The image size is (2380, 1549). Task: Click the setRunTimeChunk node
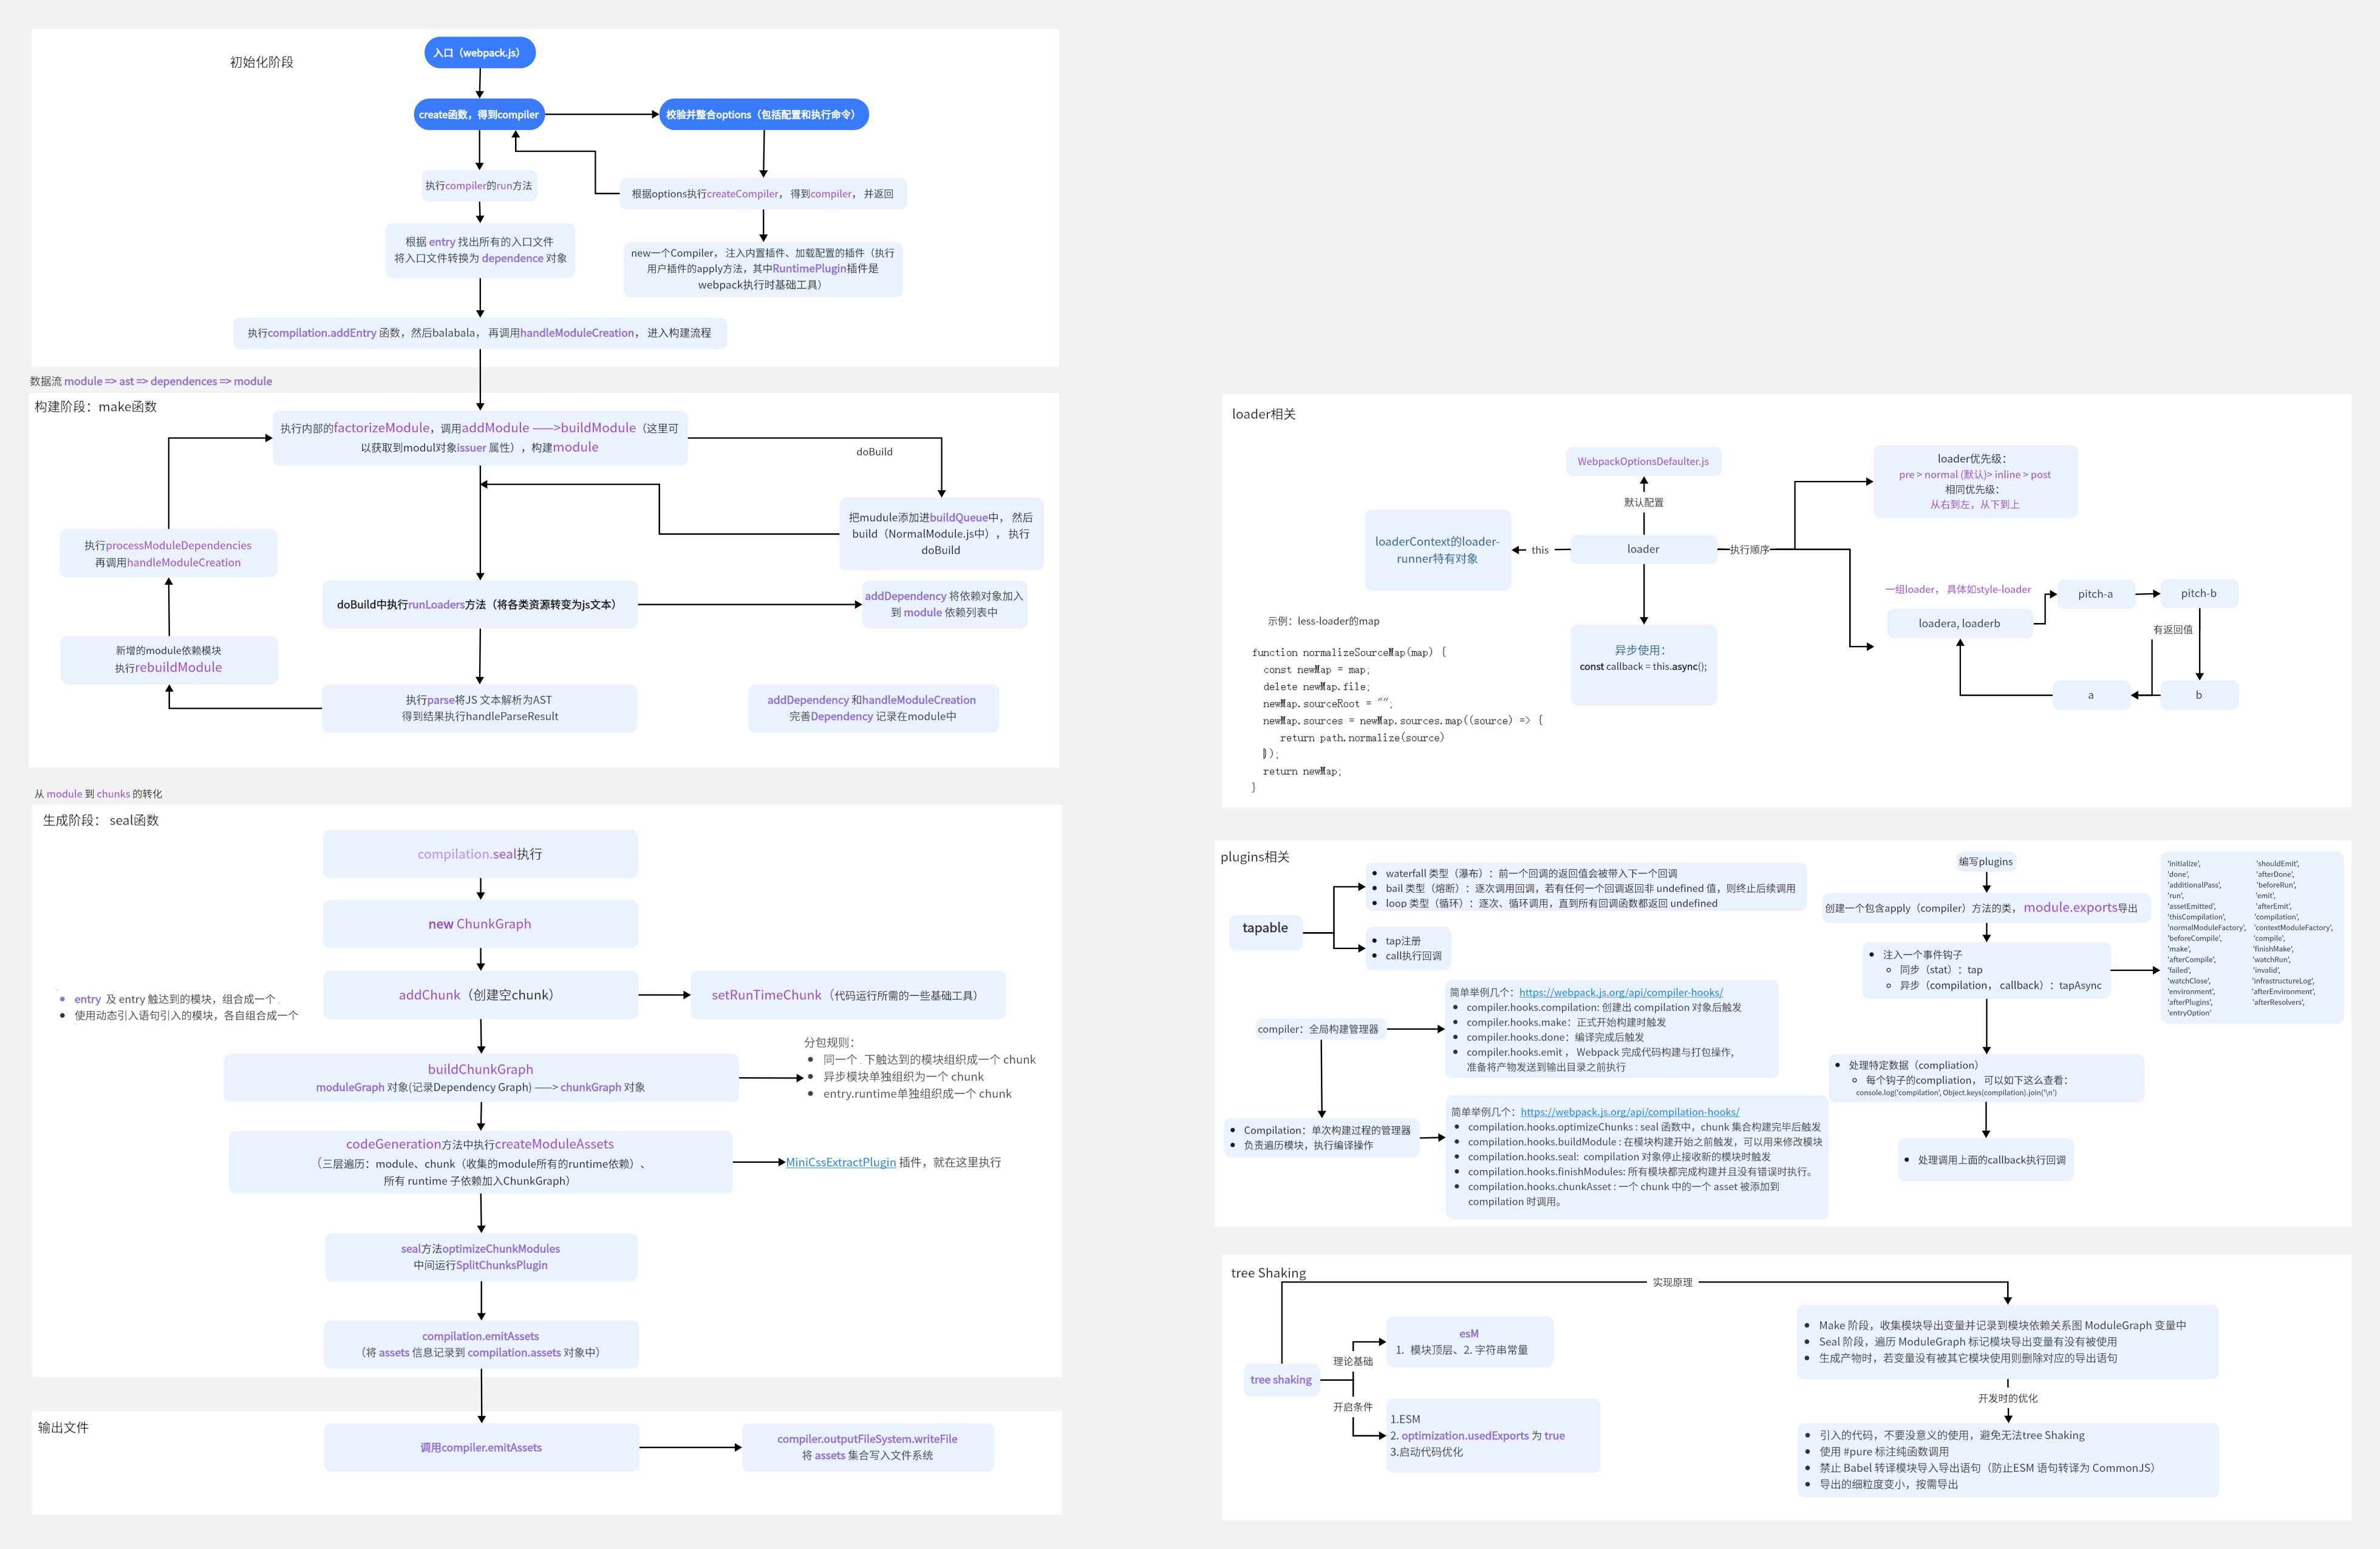[847, 995]
